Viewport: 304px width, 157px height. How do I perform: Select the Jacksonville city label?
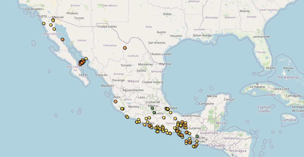[261, 36]
